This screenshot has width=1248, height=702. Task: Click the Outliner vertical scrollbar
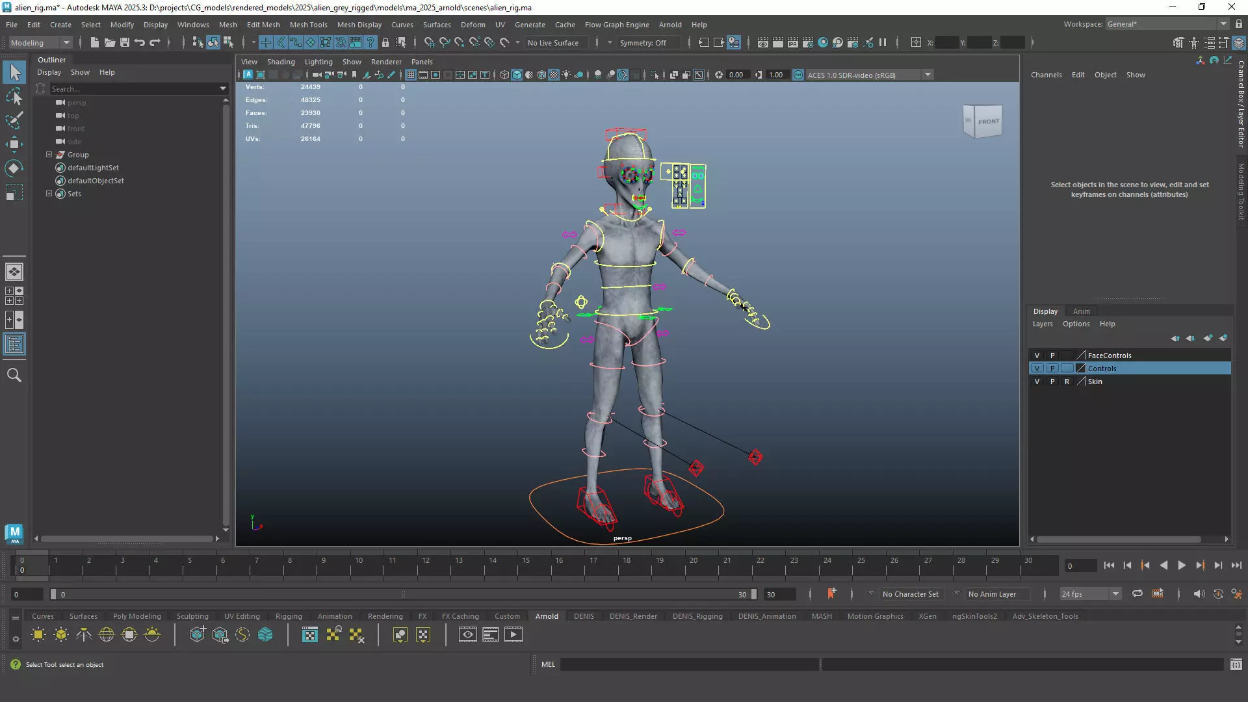pos(226,315)
